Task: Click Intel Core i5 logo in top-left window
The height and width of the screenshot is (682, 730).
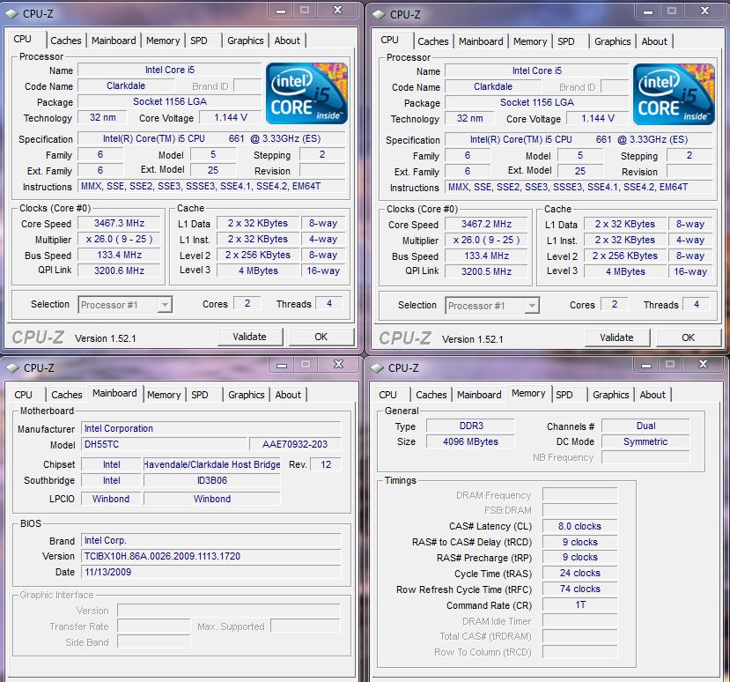Action: click(306, 93)
